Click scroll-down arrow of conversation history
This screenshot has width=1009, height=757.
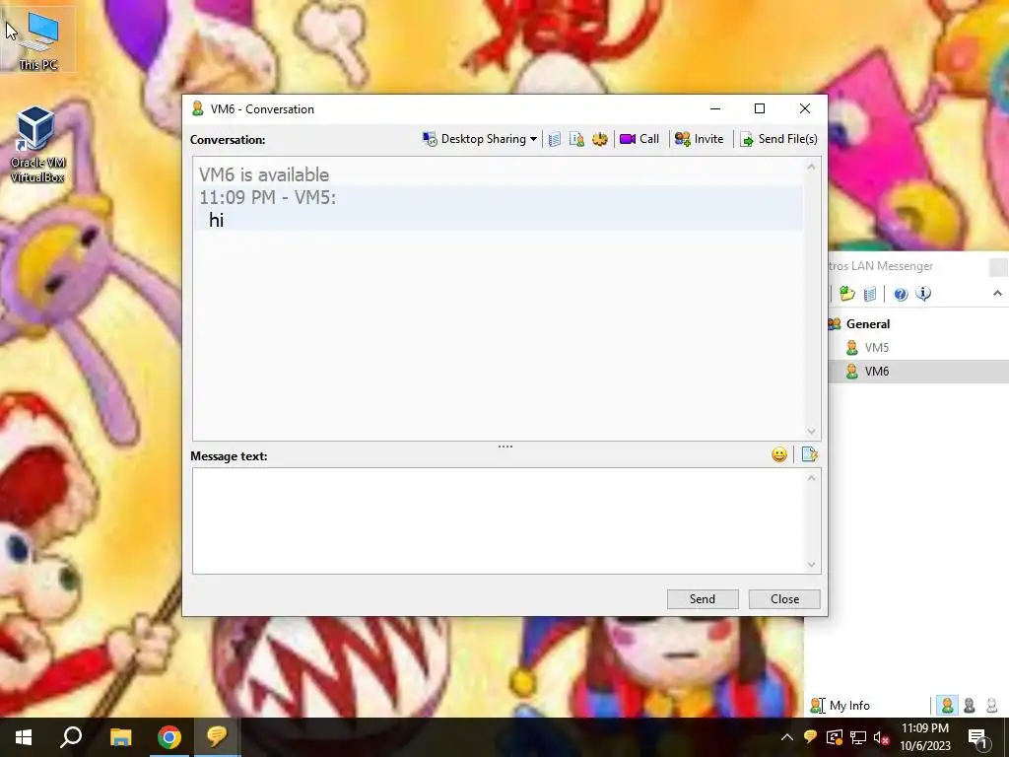[812, 432]
